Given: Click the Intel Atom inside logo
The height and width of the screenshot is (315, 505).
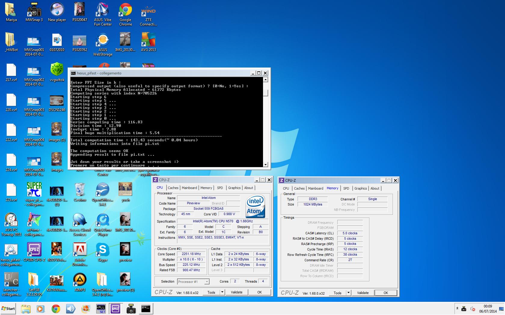Looking at the screenshot, I should pos(256,206).
